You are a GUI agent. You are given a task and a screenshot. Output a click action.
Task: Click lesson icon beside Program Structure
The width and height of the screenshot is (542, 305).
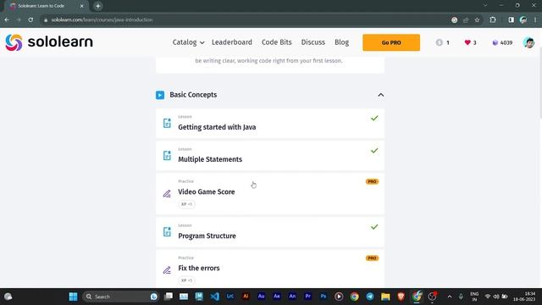pos(167,231)
